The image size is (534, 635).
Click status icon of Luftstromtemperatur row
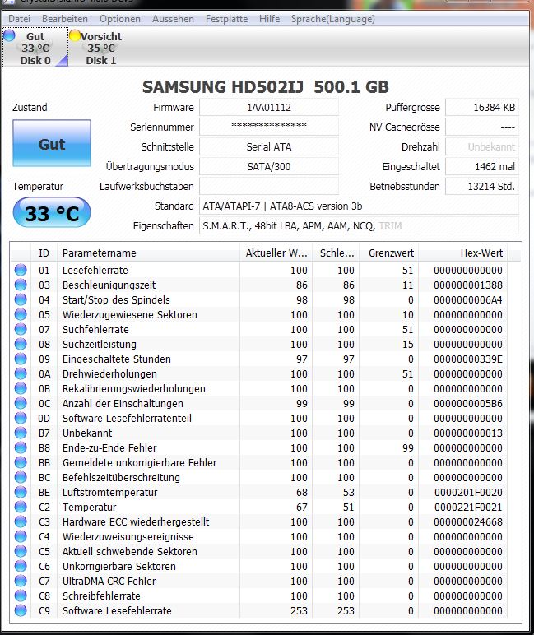coord(21,492)
